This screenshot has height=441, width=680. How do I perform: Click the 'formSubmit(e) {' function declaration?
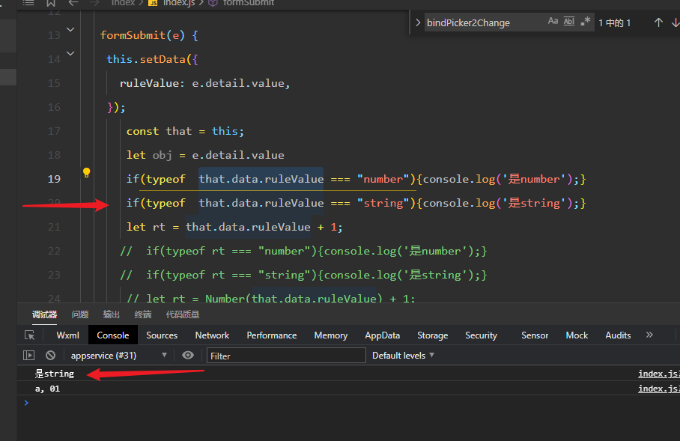[x=149, y=35]
